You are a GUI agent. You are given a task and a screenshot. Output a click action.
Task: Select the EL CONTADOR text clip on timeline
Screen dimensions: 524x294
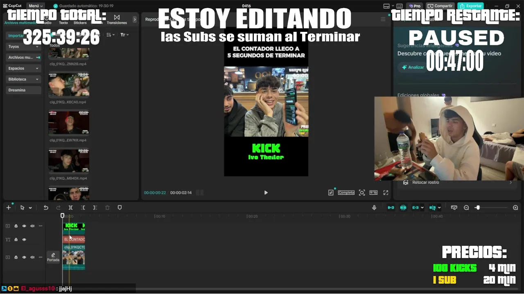click(x=74, y=239)
